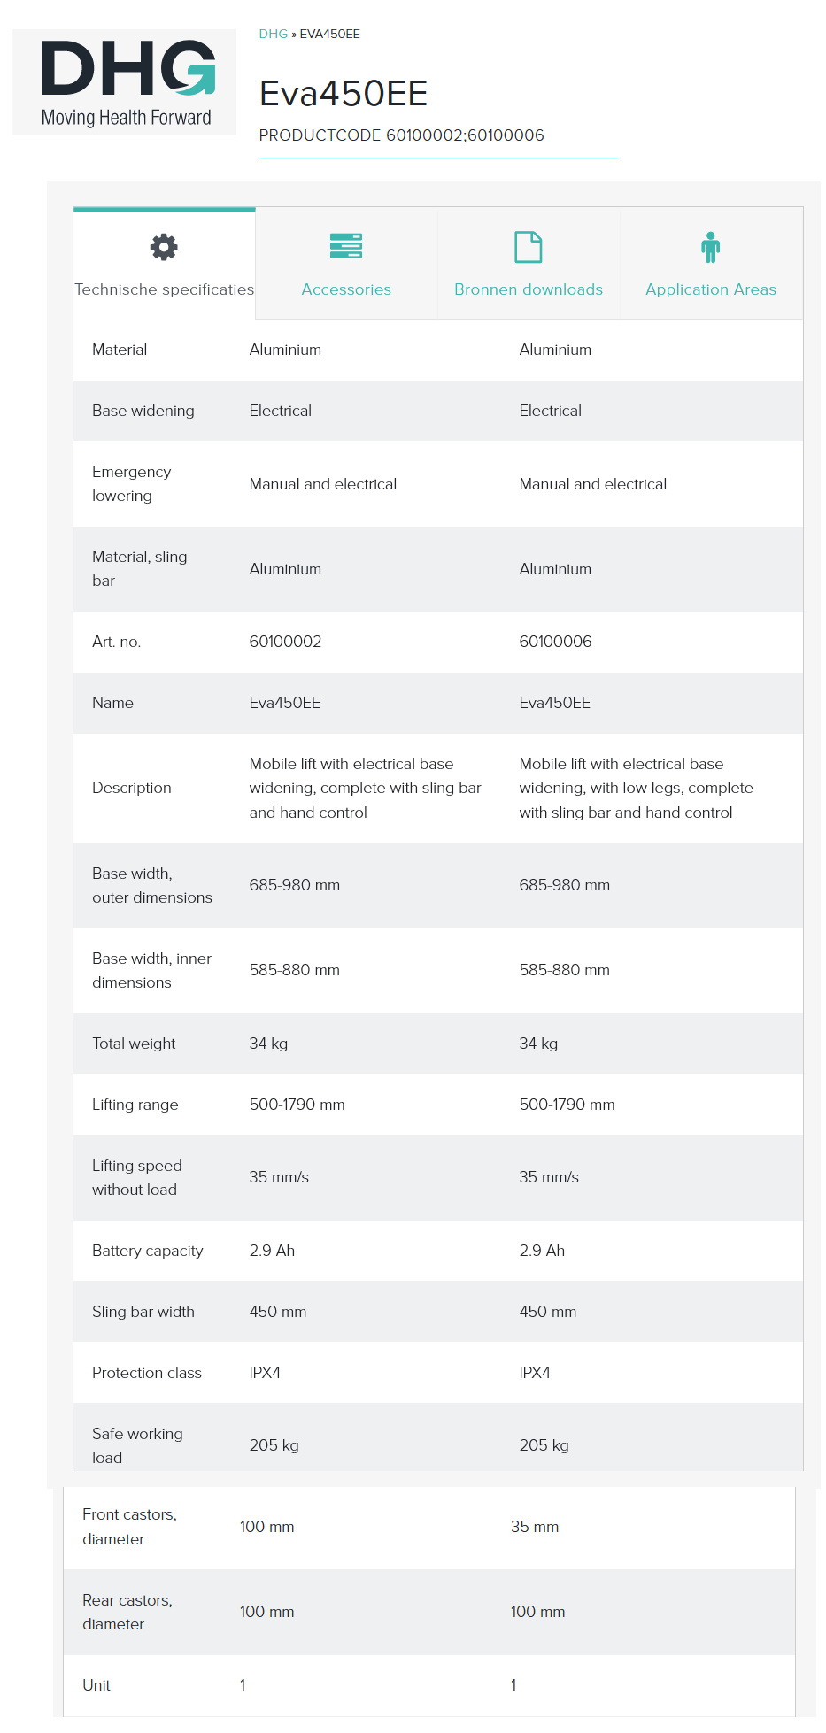Click the Battery capacity row label
Viewport: 826px width, 1733px height.
click(x=147, y=1251)
